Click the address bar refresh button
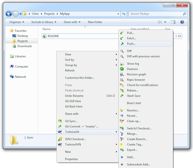 124,14
